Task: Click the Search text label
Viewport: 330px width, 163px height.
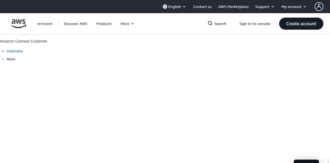Action: [x=220, y=24]
